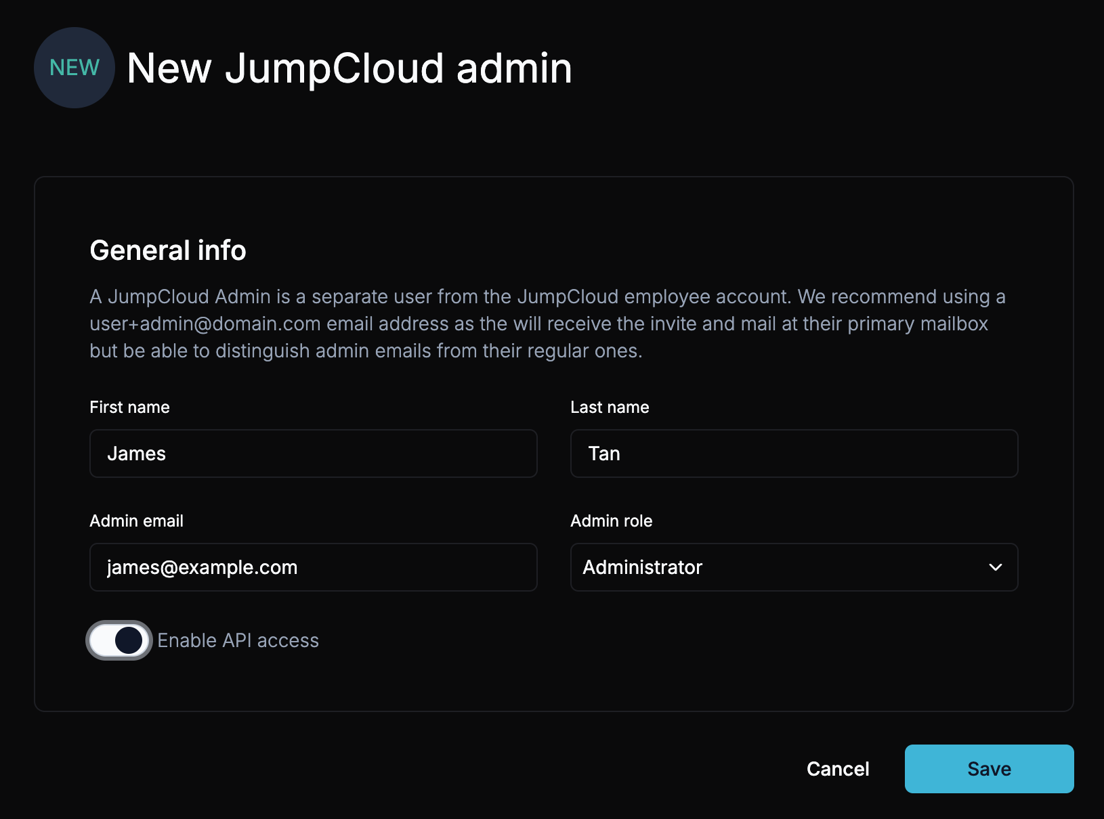
Task: Click the Enable API access label text
Action: pyautogui.click(x=238, y=640)
